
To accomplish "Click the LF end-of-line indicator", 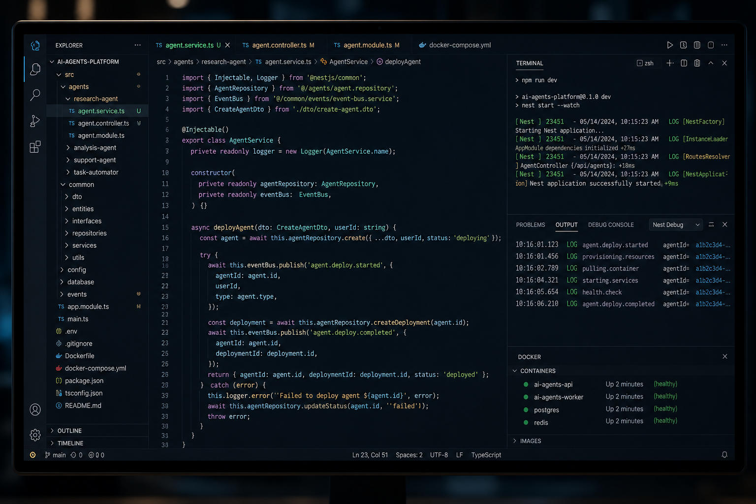I will click(x=459, y=455).
